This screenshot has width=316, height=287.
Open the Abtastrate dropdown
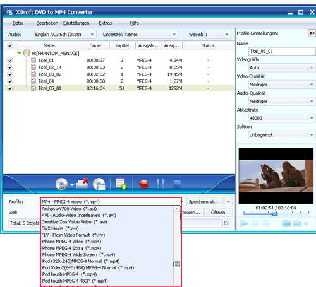click(x=312, y=118)
